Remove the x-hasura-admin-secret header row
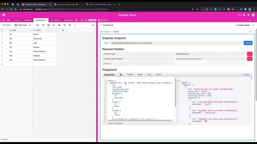Image resolution: width=257 pixels, height=144 pixels. tap(250, 59)
